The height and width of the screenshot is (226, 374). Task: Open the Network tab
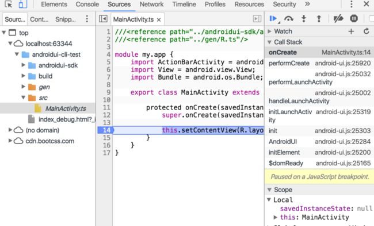click(x=151, y=4)
